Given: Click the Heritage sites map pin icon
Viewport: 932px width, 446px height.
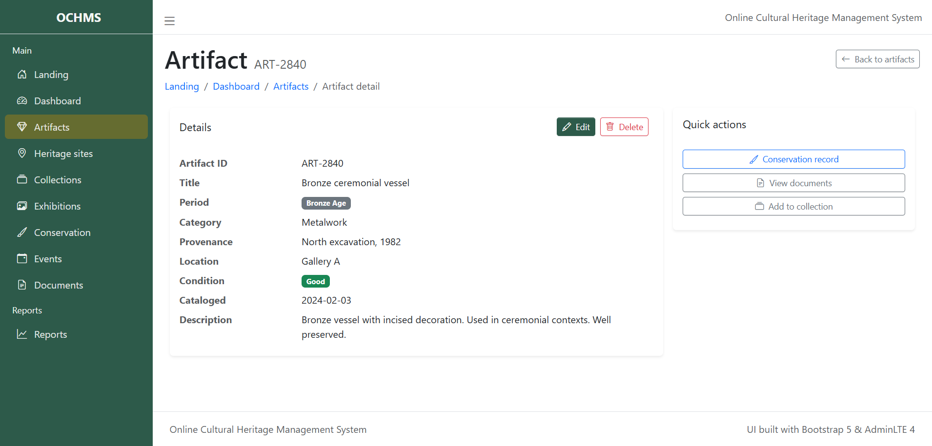Looking at the screenshot, I should 22,153.
